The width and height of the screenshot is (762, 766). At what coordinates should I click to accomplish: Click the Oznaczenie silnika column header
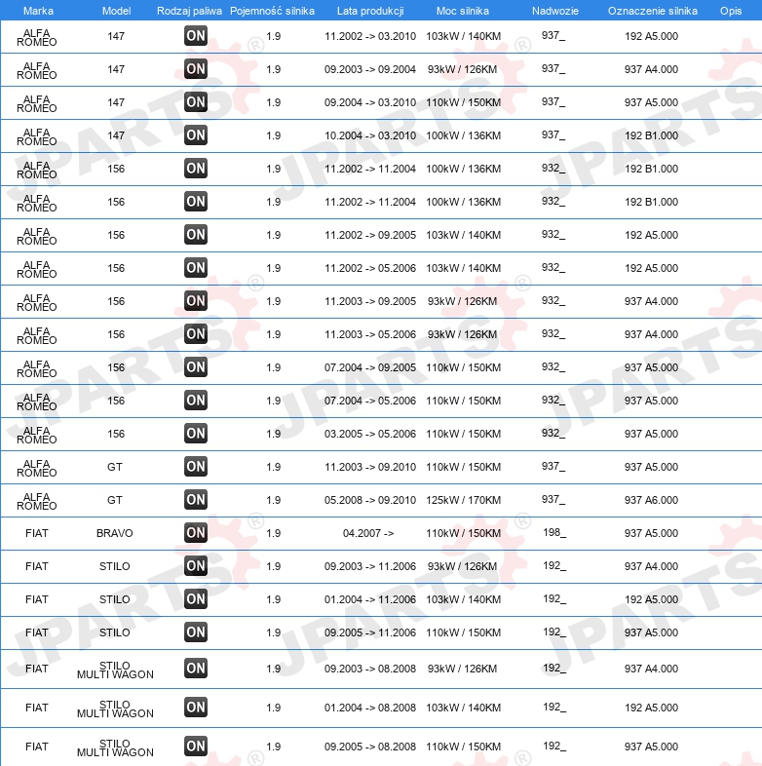tap(653, 11)
